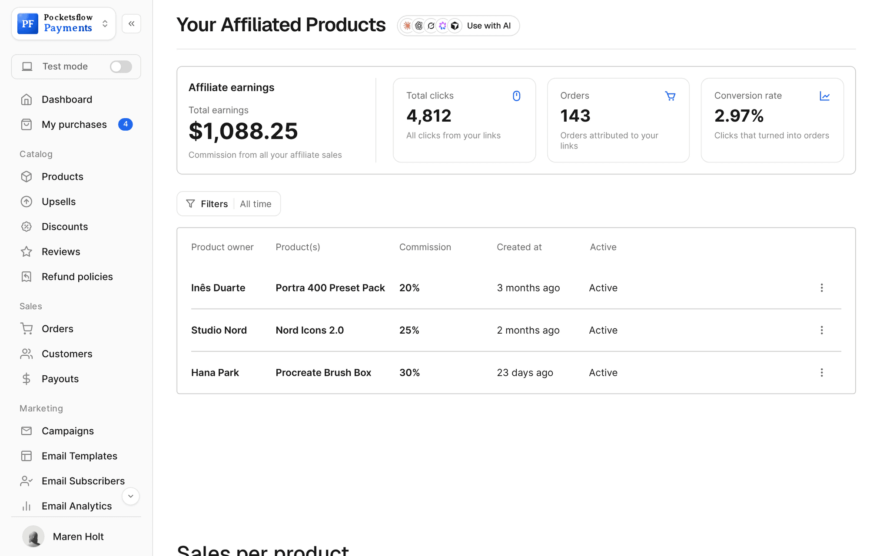Click the 23 days ago date cell
This screenshot has height=556, width=890.
click(525, 373)
